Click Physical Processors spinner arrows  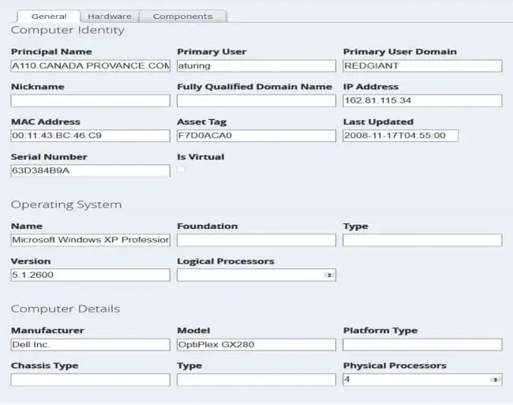pyautogui.click(x=496, y=380)
